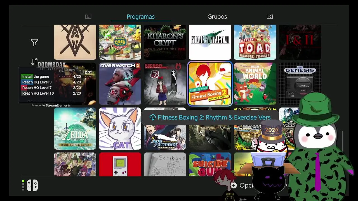Click the Doomsday Last Survivors logo

coord(52,66)
